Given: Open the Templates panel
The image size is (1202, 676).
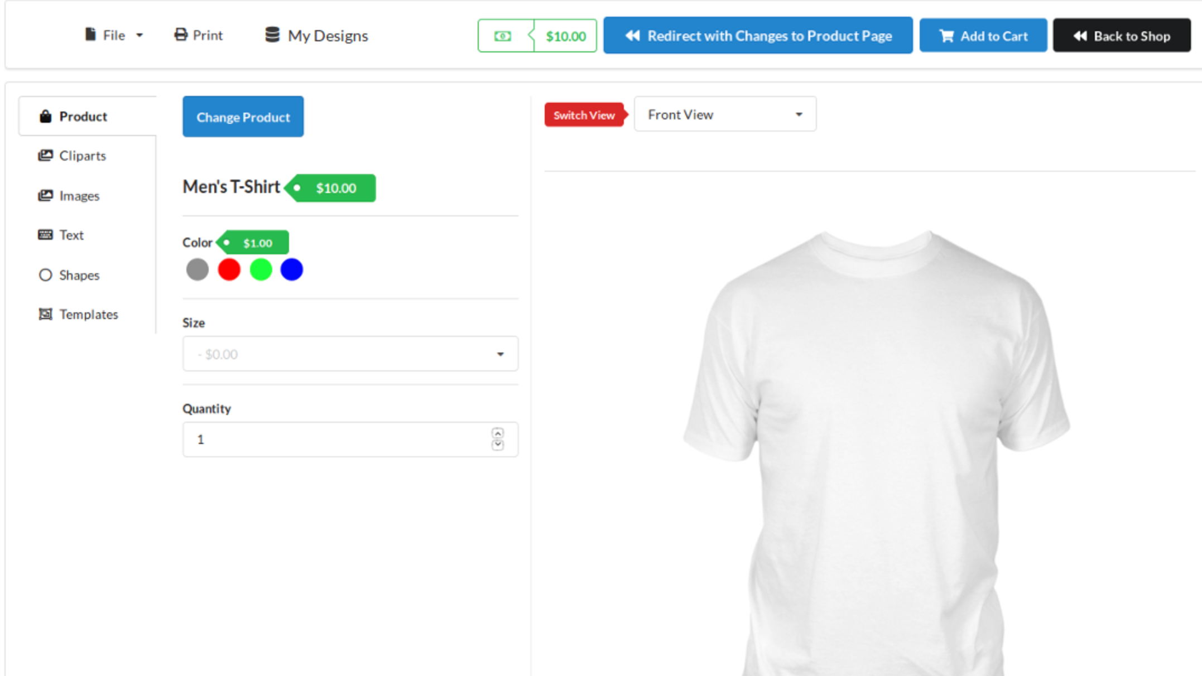Looking at the screenshot, I should [x=88, y=314].
